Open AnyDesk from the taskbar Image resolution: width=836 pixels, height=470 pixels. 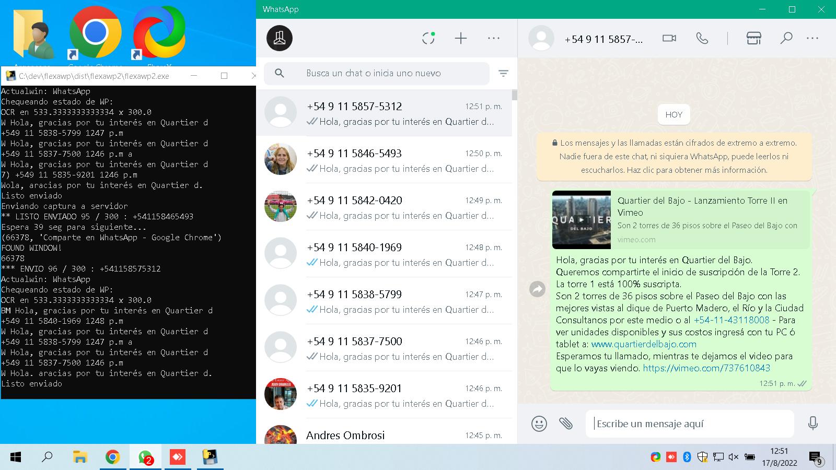click(x=178, y=457)
